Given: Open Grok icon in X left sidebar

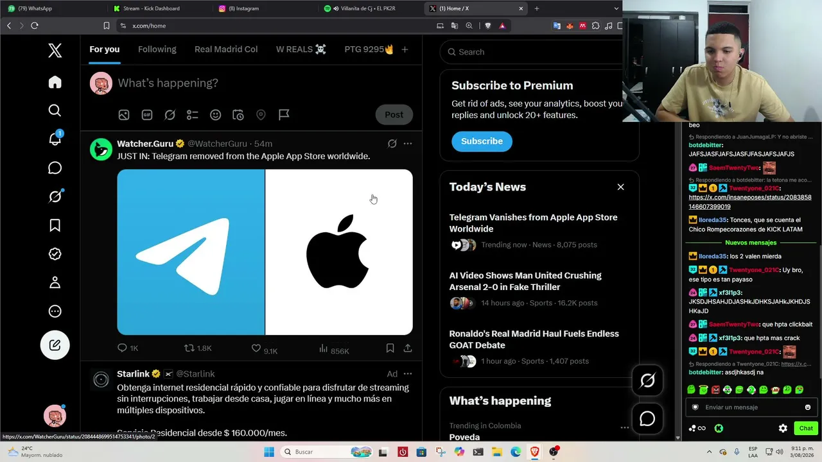Looking at the screenshot, I should (55, 196).
